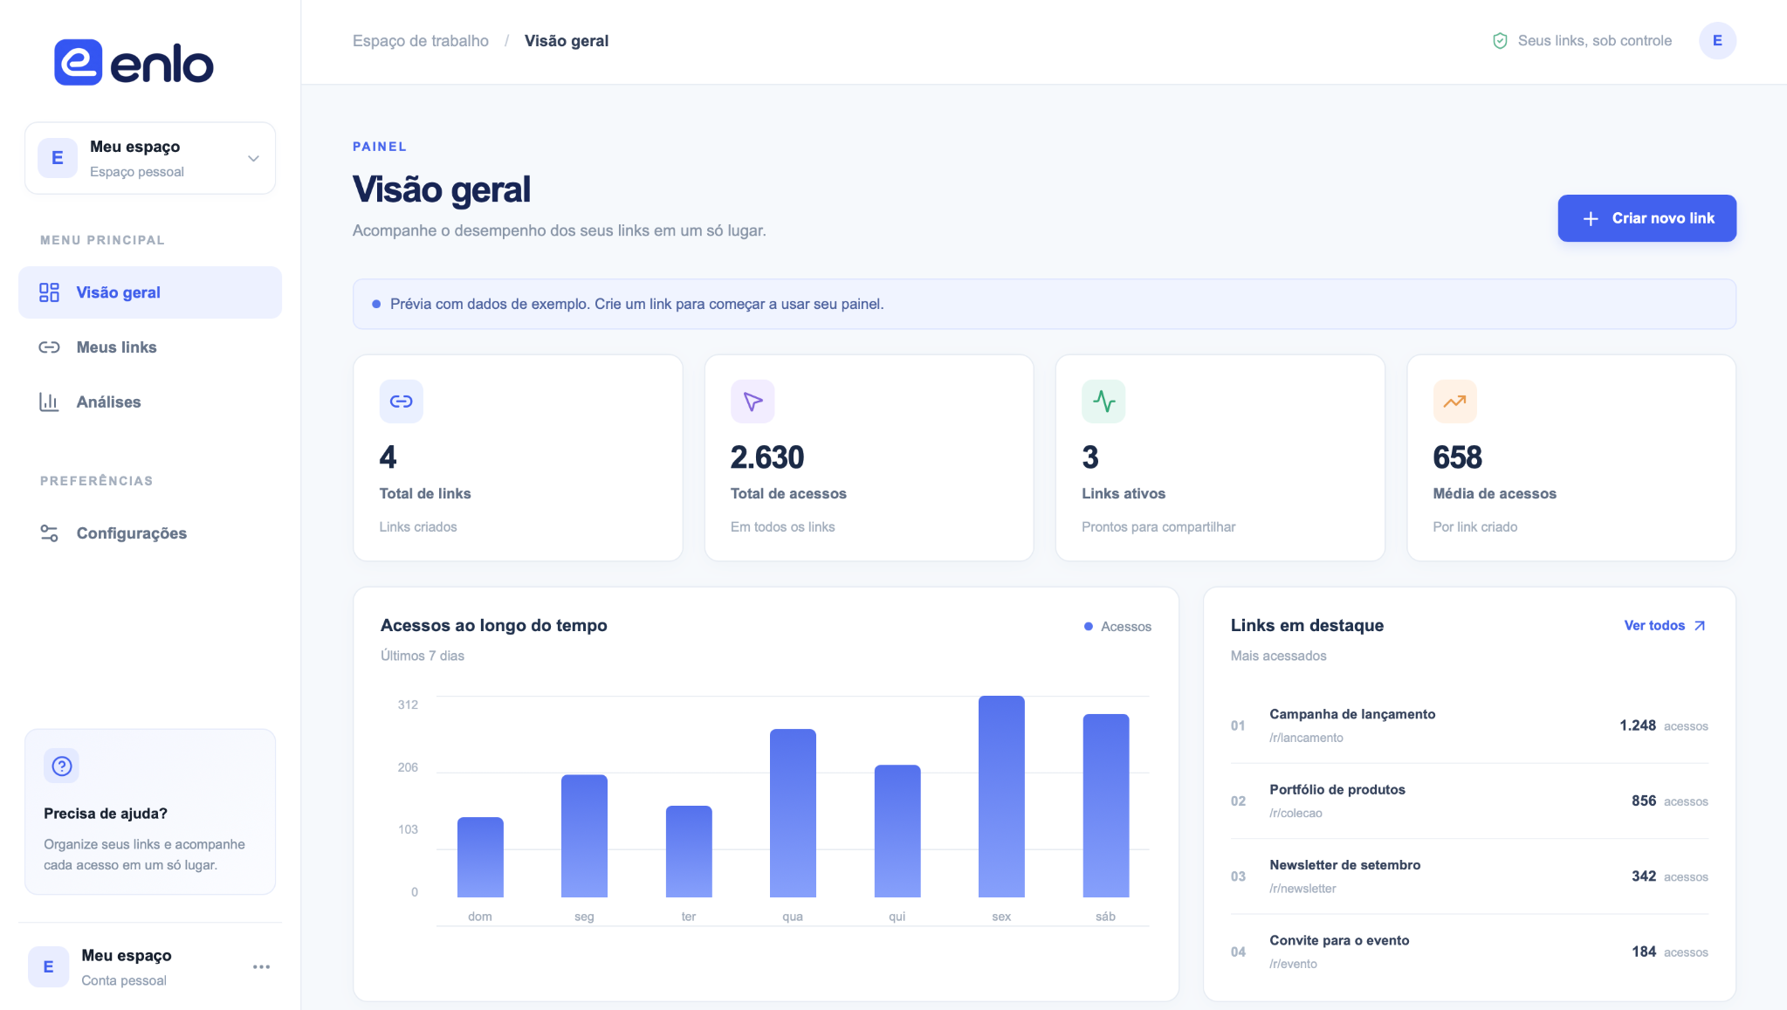The image size is (1787, 1010).
Task: Click the shield security icon in header
Action: [x=1500, y=41]
